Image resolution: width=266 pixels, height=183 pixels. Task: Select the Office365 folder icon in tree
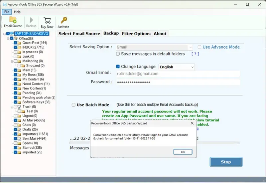[x=16, y=39]
